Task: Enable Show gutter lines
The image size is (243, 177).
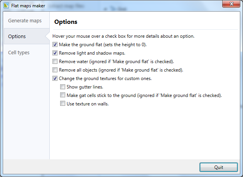Action: (62, 87)
